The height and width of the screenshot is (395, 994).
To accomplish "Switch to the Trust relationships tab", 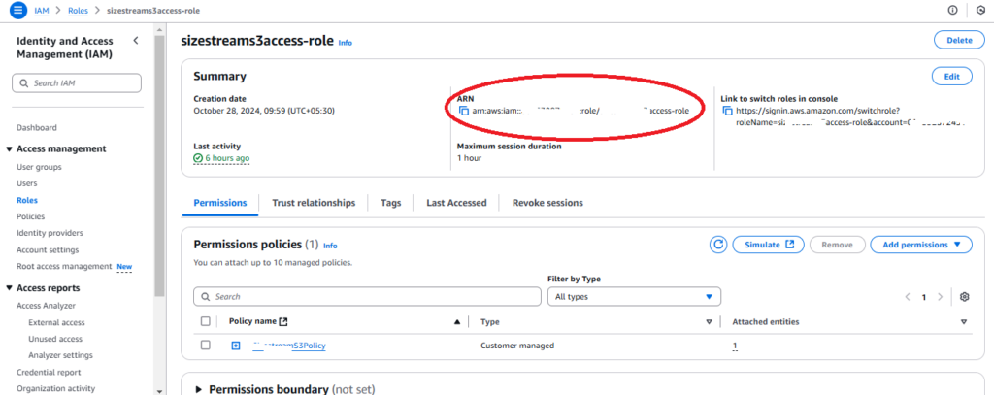I will click(x=314, y=203).
